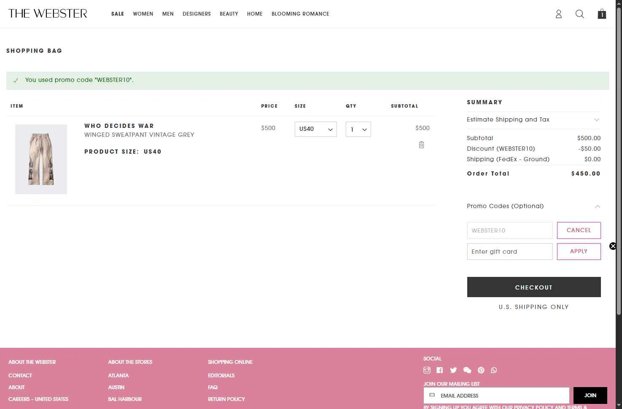The image size is (622, 409).
Task: Open the BLOOMING ROMANCE menu
Action: [x=300, y=14]
